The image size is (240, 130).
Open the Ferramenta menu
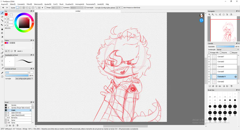point(91,4)
